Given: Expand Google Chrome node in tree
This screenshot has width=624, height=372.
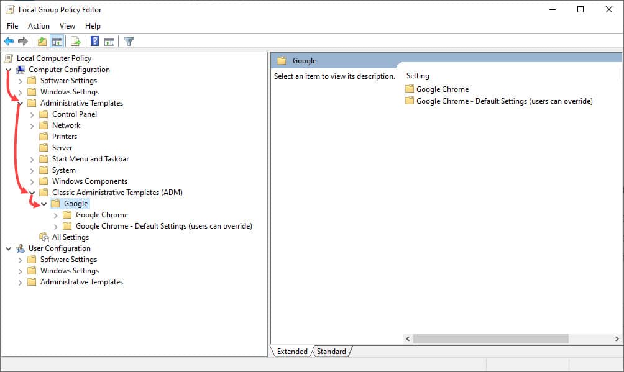Looking at the screenshot, I should (x=56, y=215).
